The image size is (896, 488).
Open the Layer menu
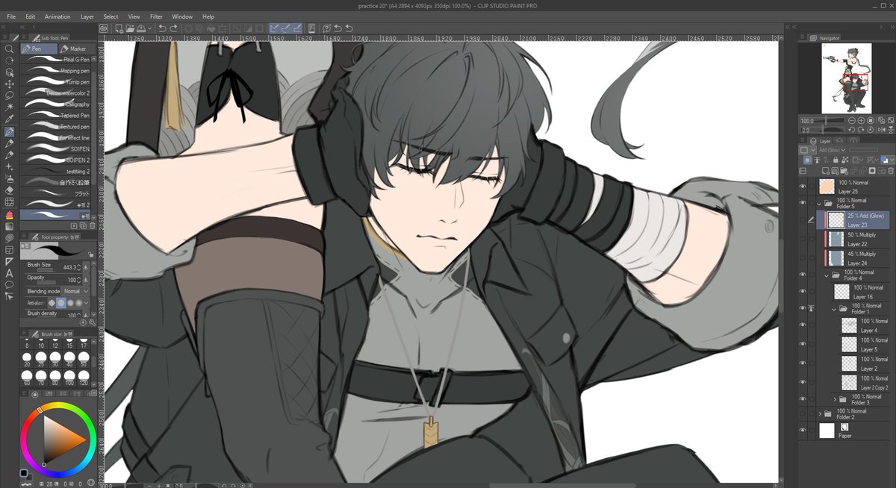pyautogui.click(x=87, y=16)
